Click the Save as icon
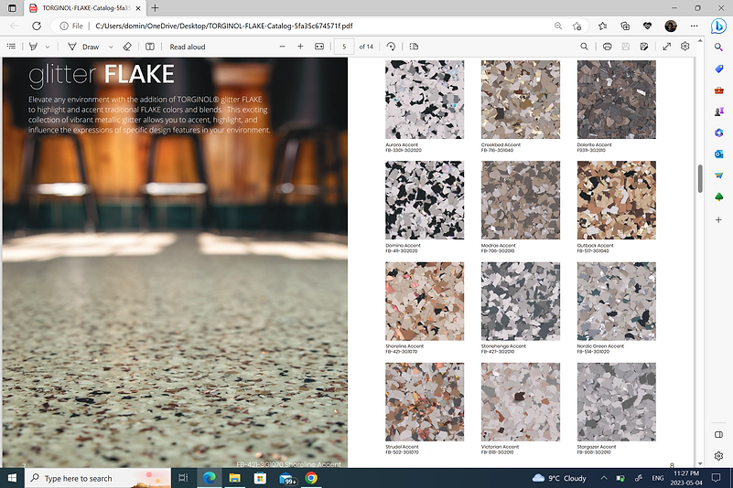 pyautogui.click(x=644, y=47)
